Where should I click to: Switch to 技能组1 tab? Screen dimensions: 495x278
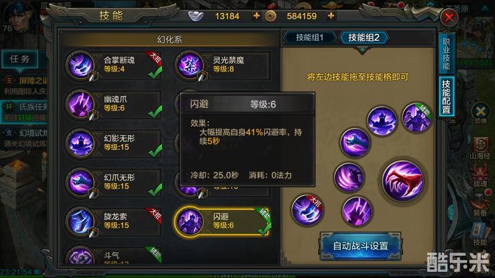click(x=310, y=38)
